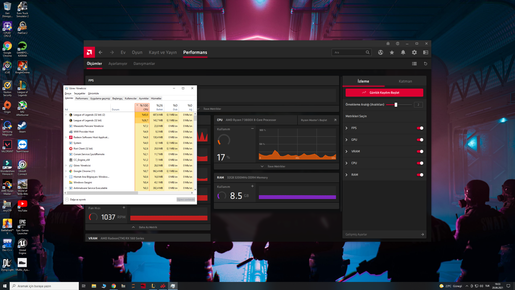Click the favorites star icon
The width and height of the screenshot is (515, 290).
[392, 52]
